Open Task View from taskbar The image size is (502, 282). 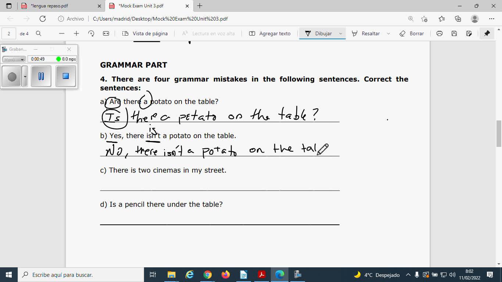point(153,275)
